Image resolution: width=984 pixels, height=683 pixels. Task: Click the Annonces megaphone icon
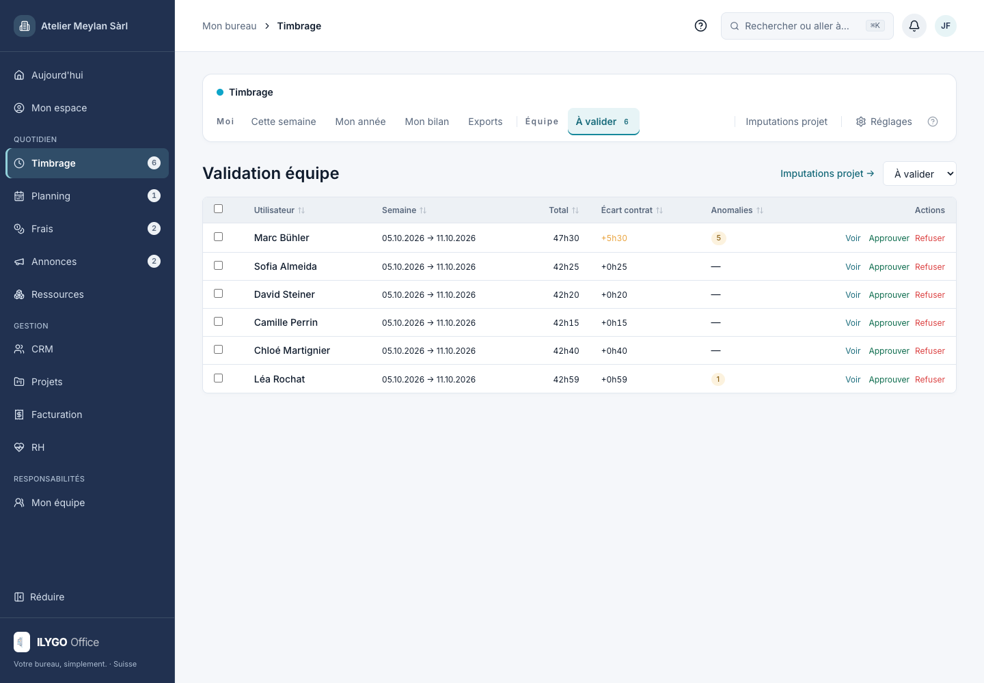[19, 262]
